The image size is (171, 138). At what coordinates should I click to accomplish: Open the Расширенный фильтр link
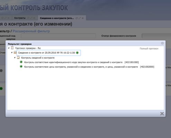pyautogui.click(x=31, y=31)
